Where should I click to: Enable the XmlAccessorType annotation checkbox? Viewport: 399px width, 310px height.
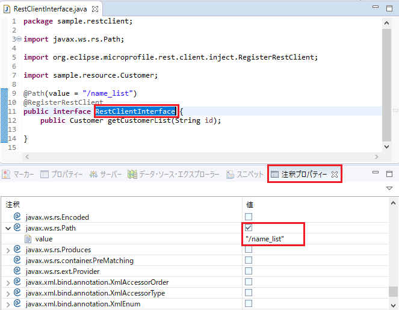(x=249, y=293)
